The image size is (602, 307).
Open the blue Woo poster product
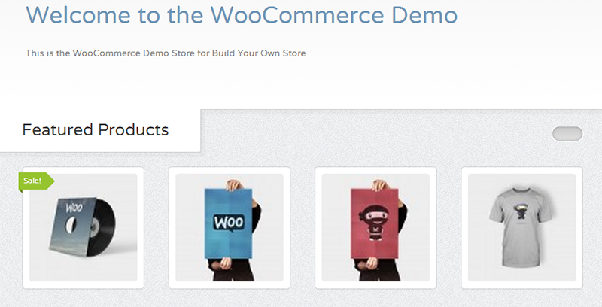[230, 227]
